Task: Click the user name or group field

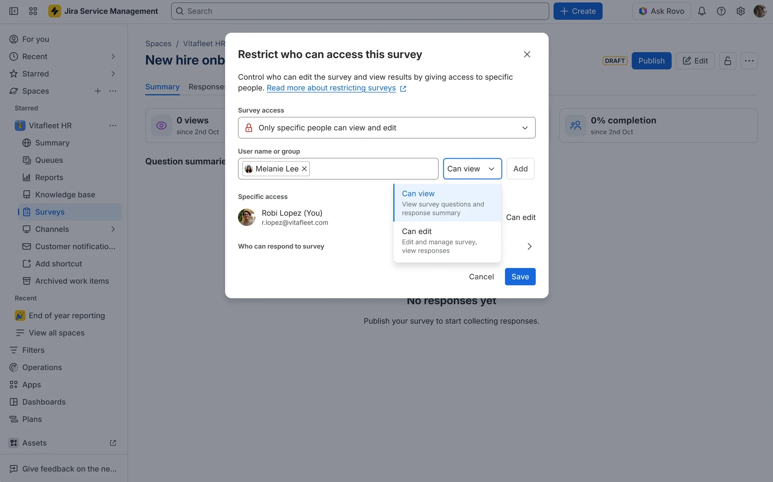Action: (x=373, y=169)
